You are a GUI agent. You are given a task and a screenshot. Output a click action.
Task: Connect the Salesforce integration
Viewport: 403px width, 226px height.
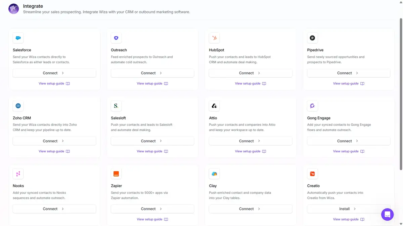click(54, 73)
